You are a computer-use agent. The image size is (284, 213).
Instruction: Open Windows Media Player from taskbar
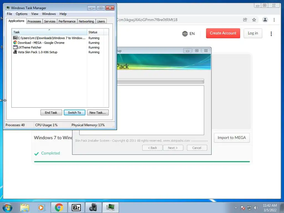41,207
